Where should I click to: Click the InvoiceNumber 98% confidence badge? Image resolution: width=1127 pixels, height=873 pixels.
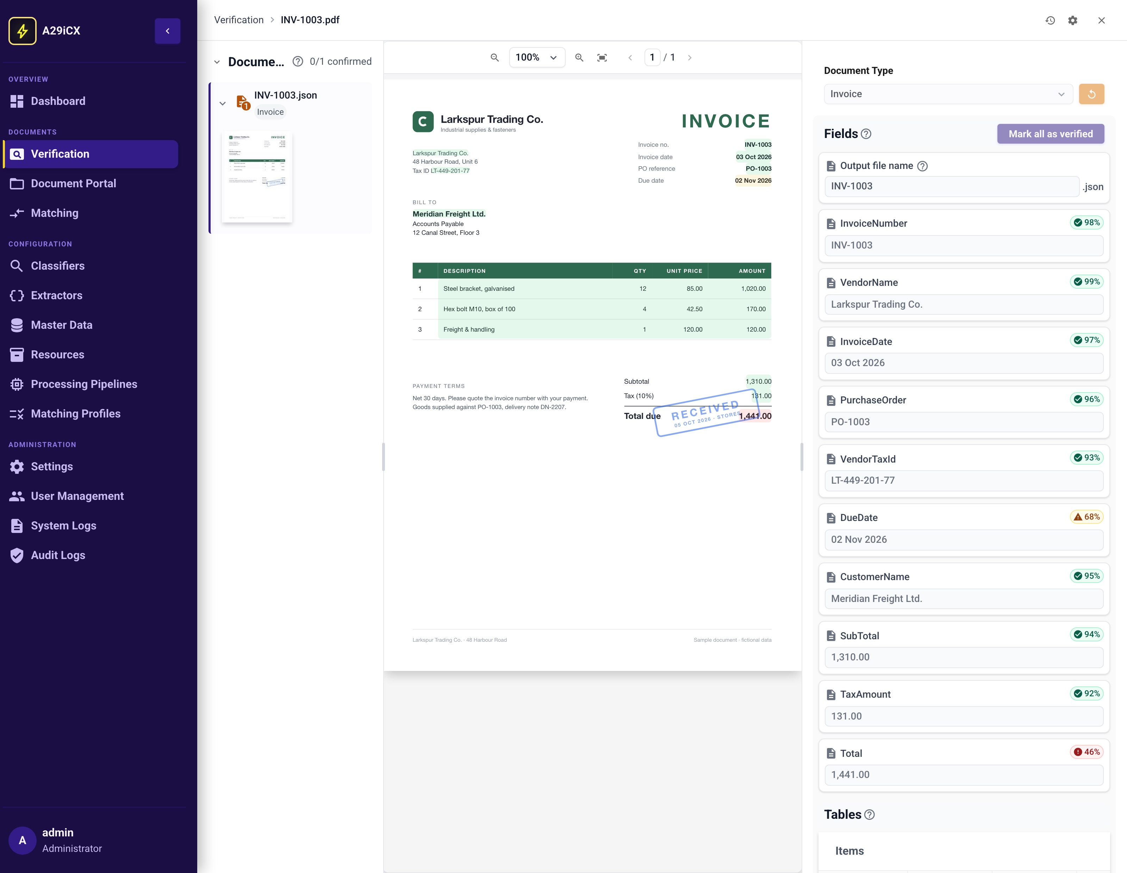[1087, 222]
